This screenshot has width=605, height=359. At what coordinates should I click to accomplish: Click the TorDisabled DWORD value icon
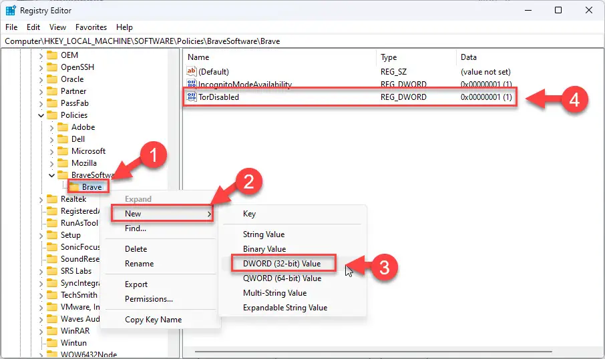(192, 97)
